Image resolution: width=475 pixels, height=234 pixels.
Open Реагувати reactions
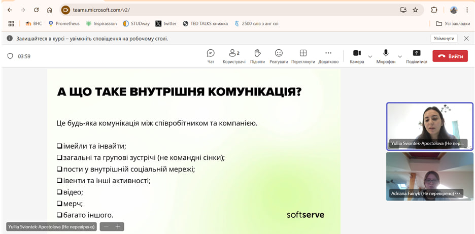click(x=279, y=56)
